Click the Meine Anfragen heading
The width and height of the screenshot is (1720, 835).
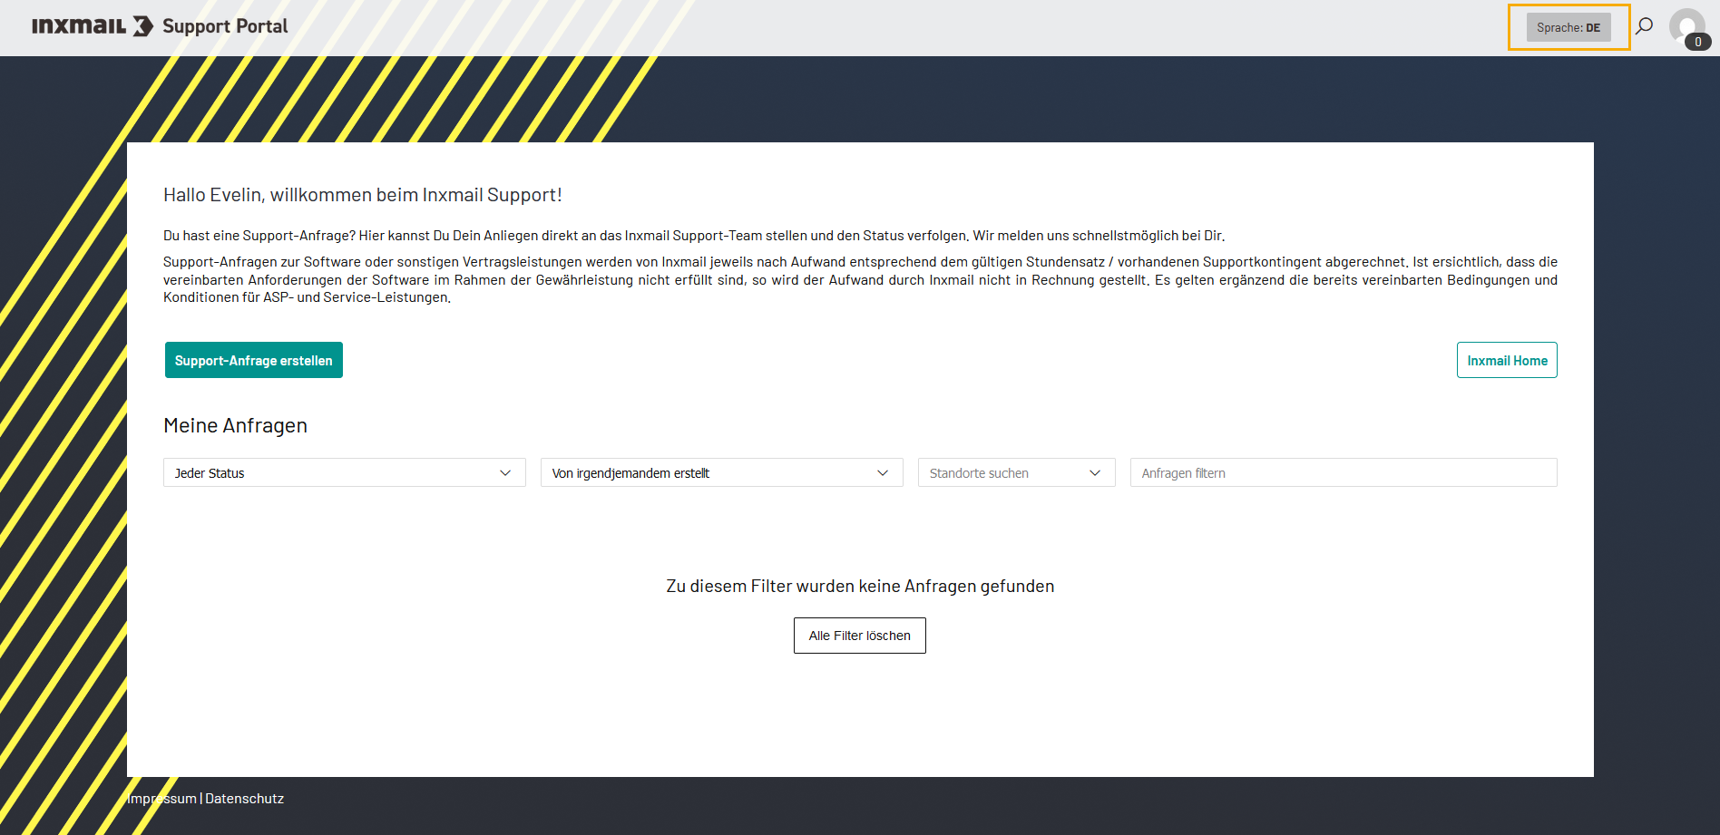pyautogui.click(x=235, y=425)
